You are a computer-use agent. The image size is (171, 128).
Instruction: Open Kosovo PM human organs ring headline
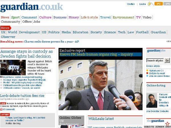(x=96, y=54)
